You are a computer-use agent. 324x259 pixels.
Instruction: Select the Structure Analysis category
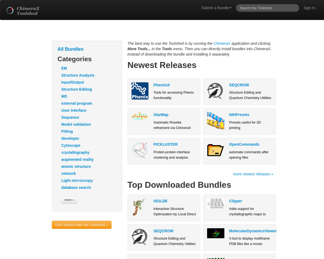[x=78, y=75]
